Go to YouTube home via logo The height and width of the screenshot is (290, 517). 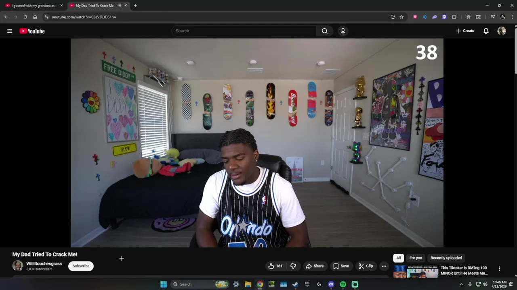(x=32, y=31)
